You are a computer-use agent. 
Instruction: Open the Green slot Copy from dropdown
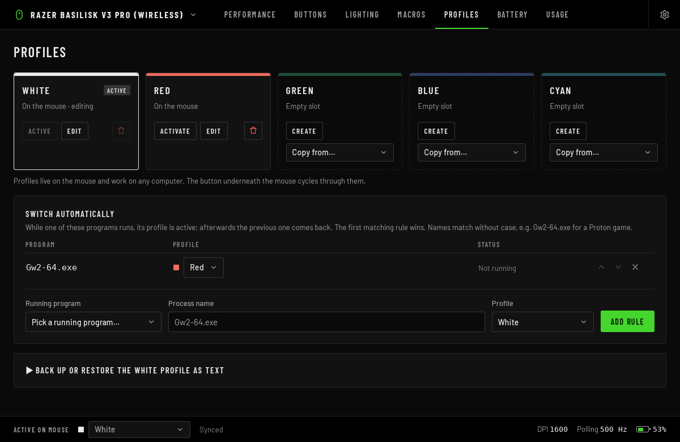pyautogui.click(x=340, y=152)
